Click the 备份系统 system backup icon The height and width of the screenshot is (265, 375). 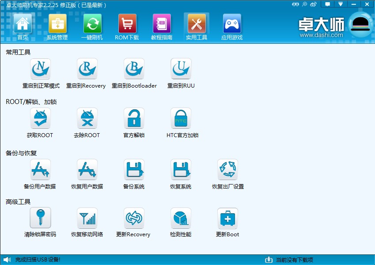pyautogui.click(x=134, y=169)
